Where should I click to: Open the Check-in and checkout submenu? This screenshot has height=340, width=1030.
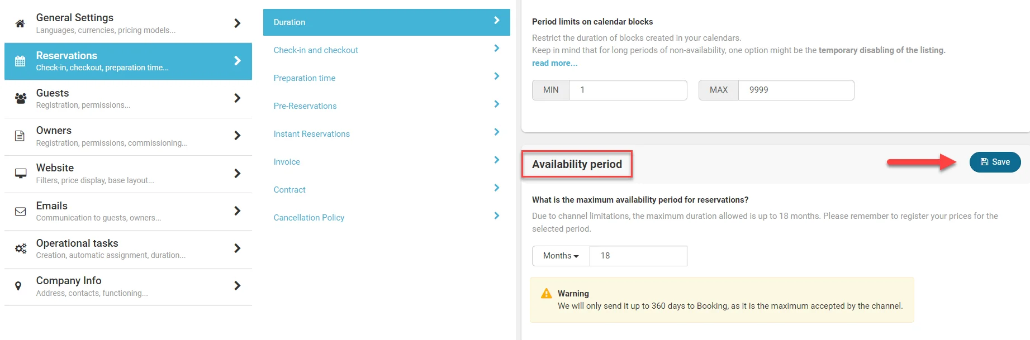click(316, 50)
